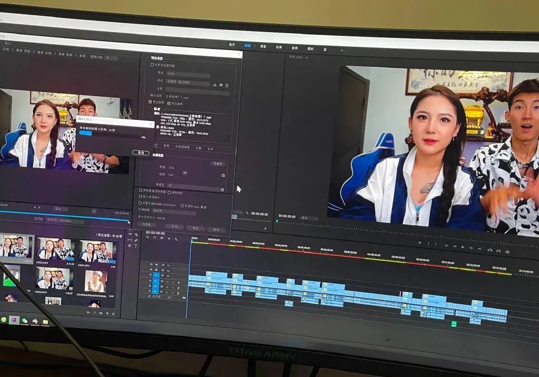Screen dimensions: 539x377
Task: Click the Metadata button in export dialog
Action: 147,225
